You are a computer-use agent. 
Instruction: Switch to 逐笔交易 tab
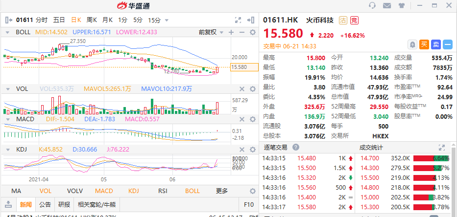coord(275,148)
